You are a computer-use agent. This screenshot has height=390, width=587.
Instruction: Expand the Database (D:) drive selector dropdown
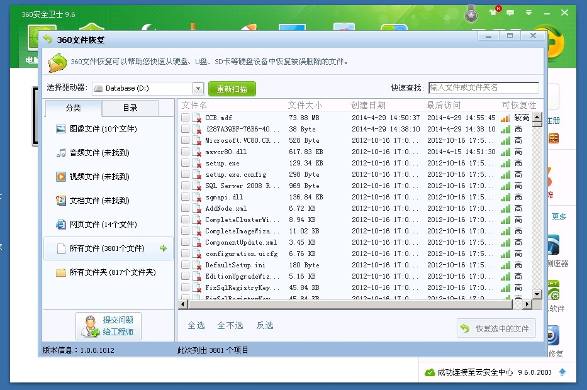[x=198, y=89]
